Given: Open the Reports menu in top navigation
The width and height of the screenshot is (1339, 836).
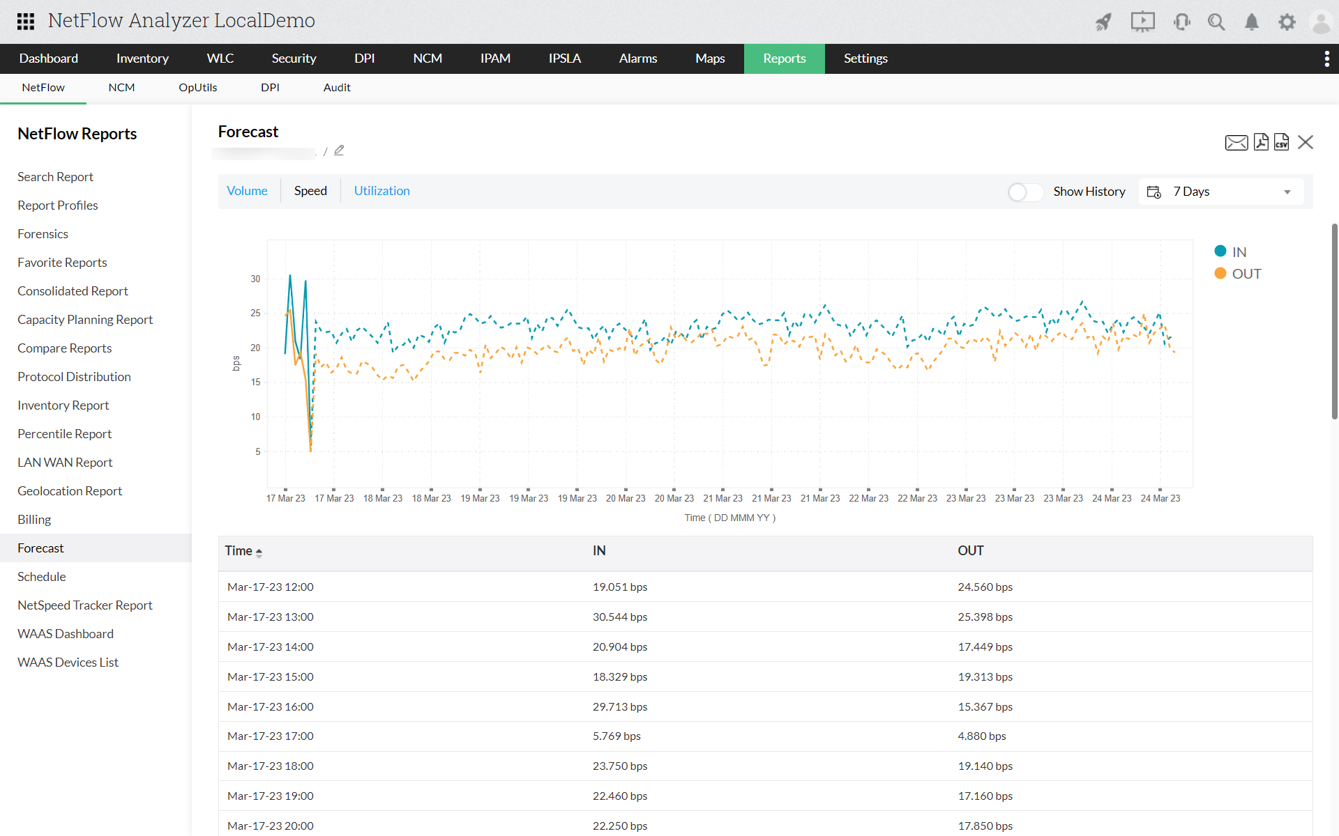Looking at the screenshot, I should pos(784,59).
